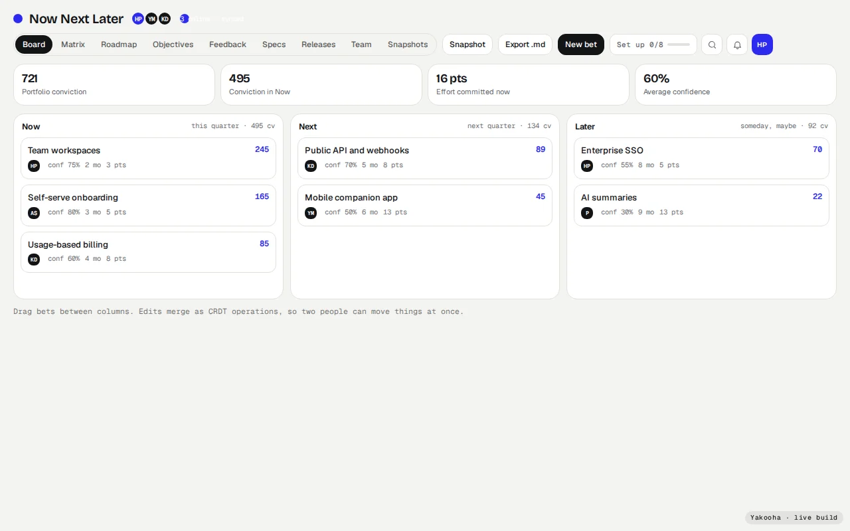Take a Snapshot with the Snapshot button
Screen dimensions: 850x531
click(467, 44)
